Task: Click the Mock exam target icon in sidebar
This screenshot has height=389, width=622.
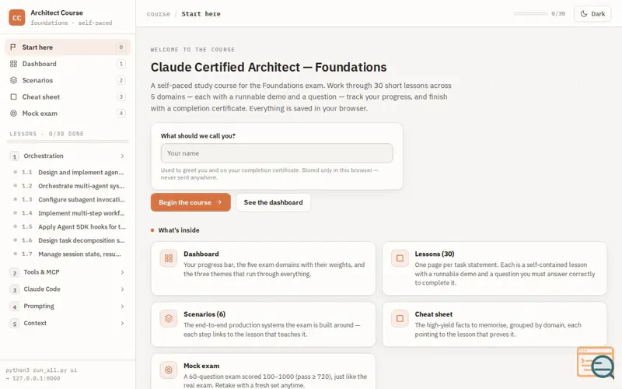Action: pos(13,114)
